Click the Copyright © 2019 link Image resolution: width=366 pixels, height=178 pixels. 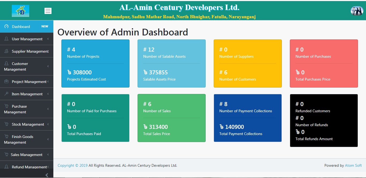[x=72, y=165]
